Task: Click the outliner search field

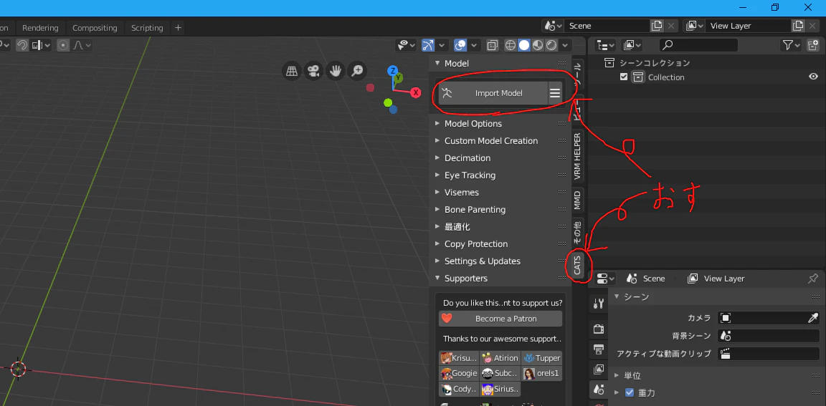Action: click(698, 45)
